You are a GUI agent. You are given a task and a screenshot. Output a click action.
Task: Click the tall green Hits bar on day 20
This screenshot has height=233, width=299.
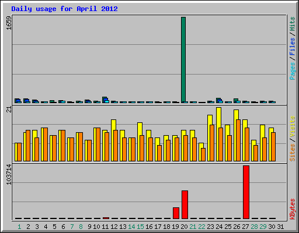coord(183,59)
